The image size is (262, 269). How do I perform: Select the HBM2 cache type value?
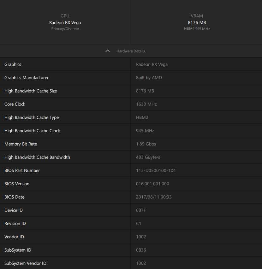[x=142, y=117]
